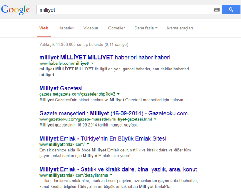
Task: Open Milliyet Emlak Satılık ve kiralık result
Action: tap(118, 169)
